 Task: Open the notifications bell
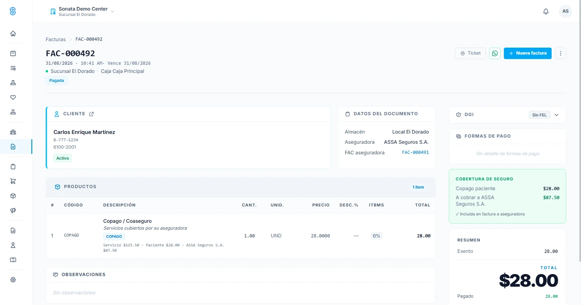pyautogui.click(x=546, y=11)
